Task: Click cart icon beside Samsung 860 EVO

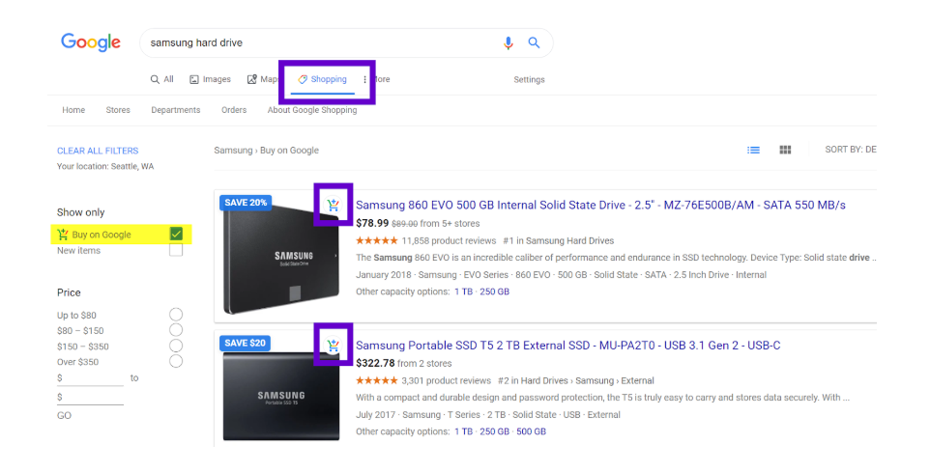Action: pos(333,205)
